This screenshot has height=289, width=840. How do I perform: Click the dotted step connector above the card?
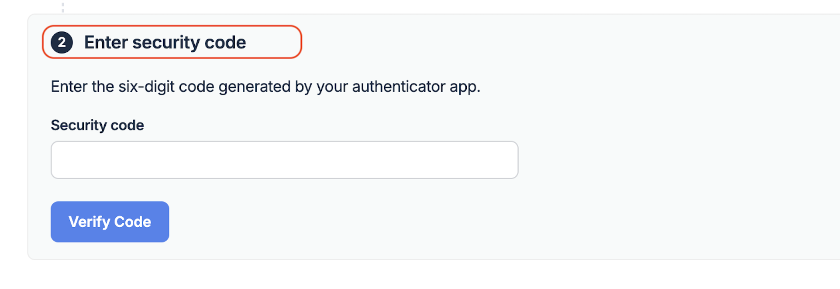[x=63, y=7]
